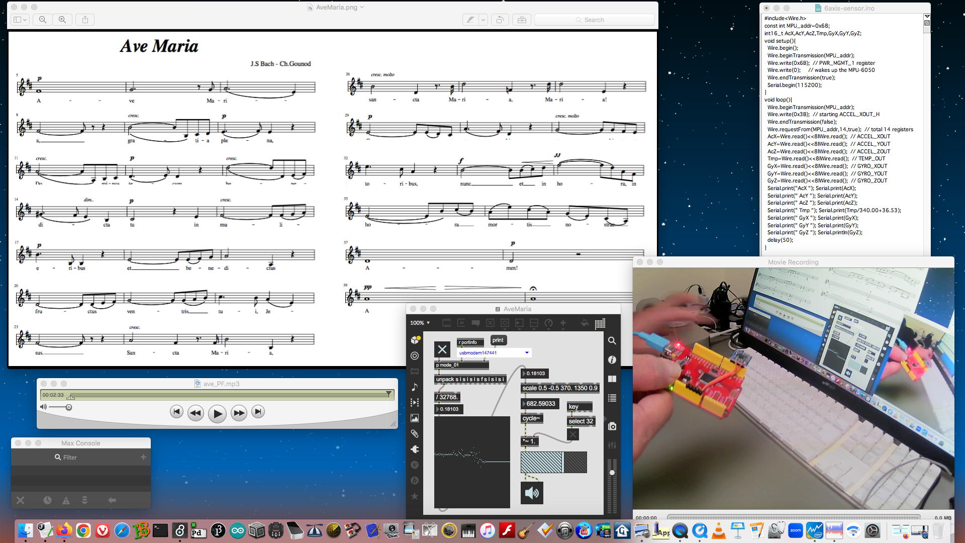Open the plug-in browser in Max sidebar
This screenshot has width=965, height=543.
(x=415, y=449)
